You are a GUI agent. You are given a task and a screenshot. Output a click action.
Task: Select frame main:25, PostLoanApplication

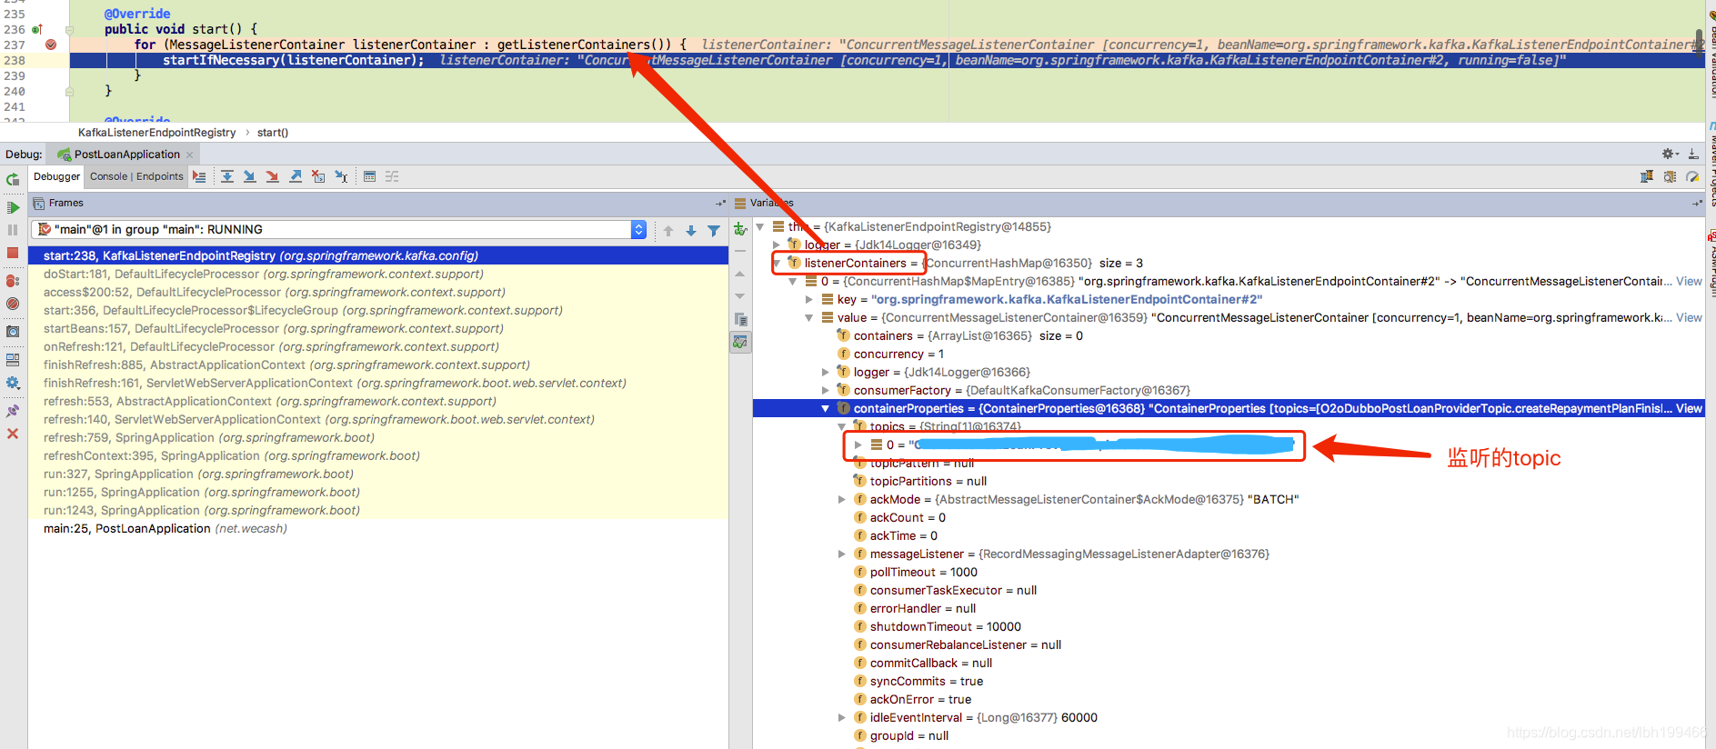(x=378, y=529)
